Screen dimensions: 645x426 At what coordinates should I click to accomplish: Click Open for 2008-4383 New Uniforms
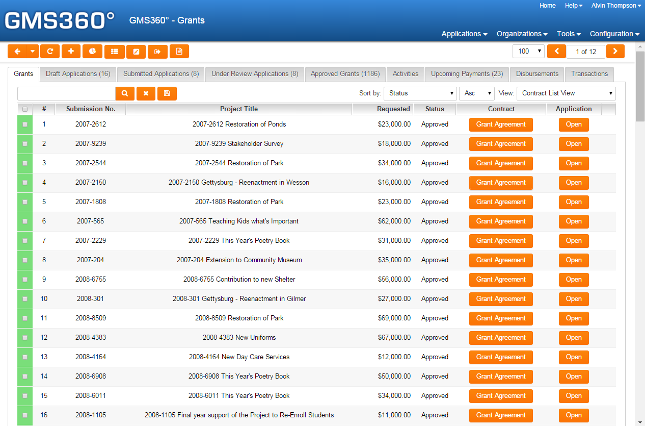pyautogui.click(x=574, y=338)
